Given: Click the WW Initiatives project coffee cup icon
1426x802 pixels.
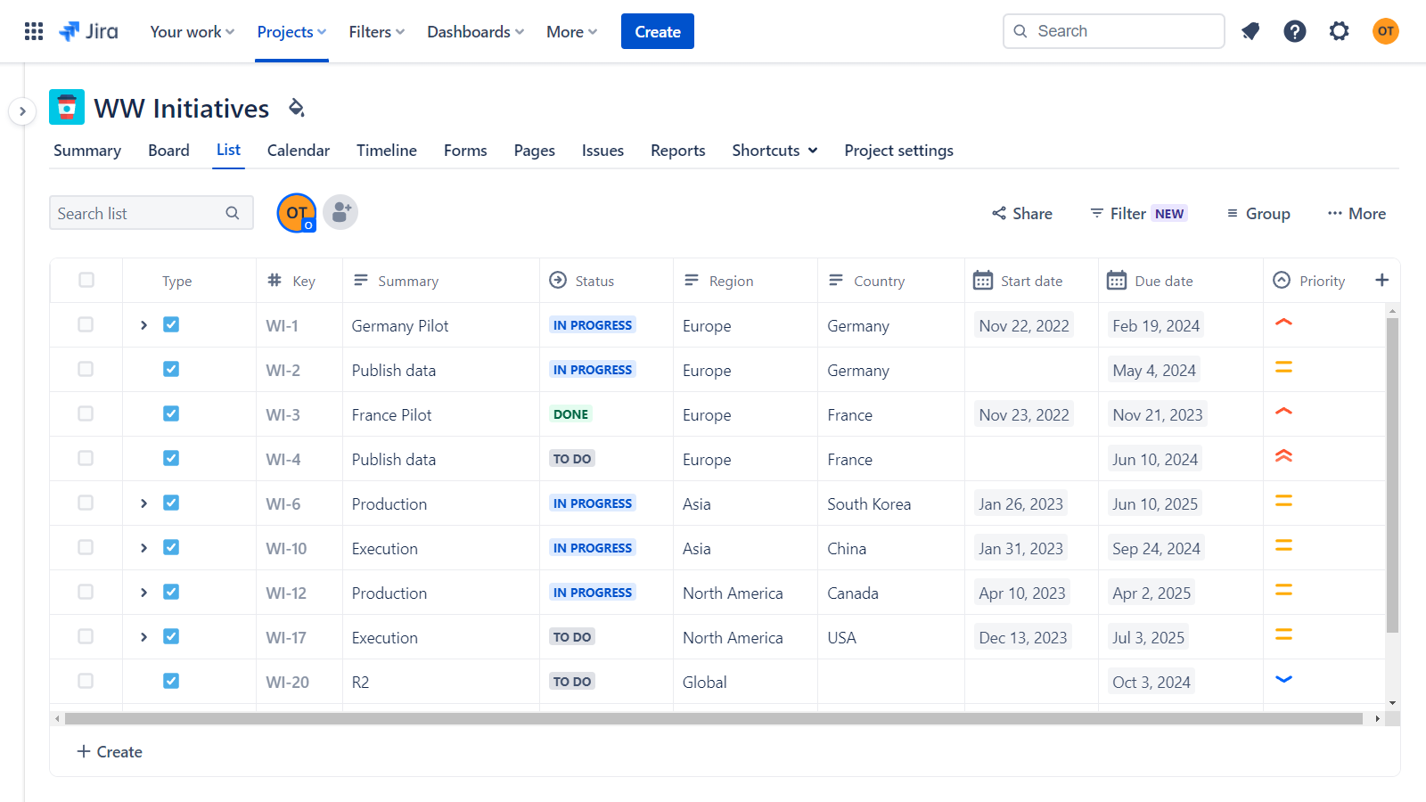Looking at the screenshot, I should 67,107.
